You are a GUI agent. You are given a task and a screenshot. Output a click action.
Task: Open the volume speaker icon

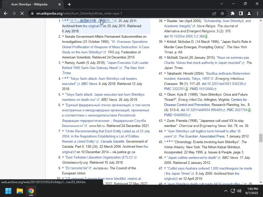tap(239, 191)
